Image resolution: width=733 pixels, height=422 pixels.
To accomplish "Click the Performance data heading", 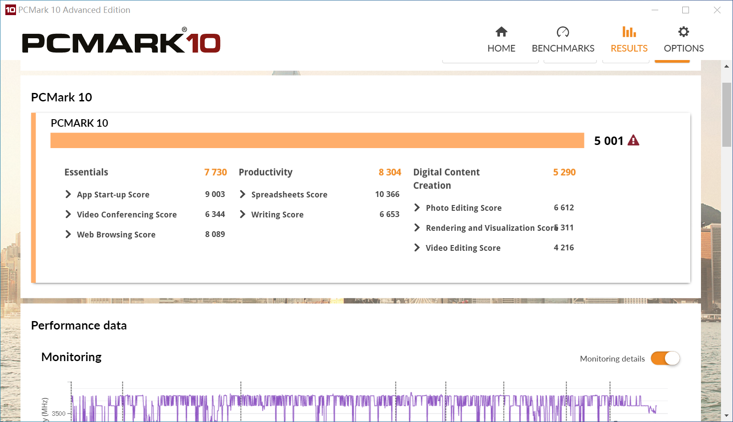I will point(79,326).
